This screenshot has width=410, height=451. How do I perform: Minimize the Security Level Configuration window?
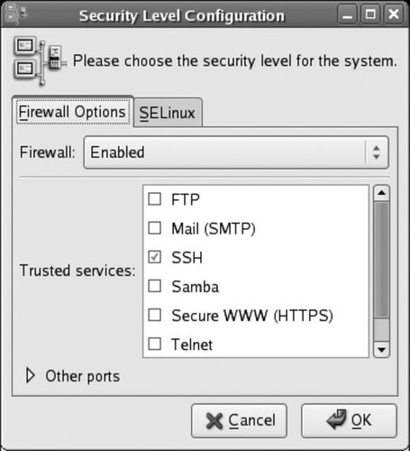coord(347,14)
